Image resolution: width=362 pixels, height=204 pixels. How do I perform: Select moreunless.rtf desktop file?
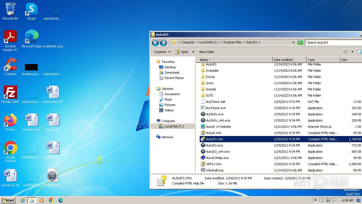(x=53, y=95)
